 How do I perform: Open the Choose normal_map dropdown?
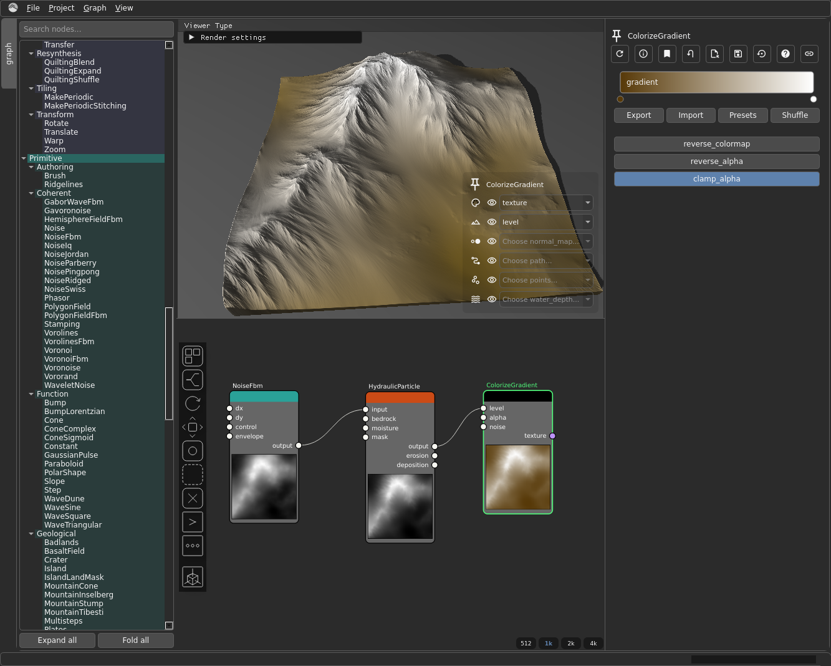(x=546, y=241)
